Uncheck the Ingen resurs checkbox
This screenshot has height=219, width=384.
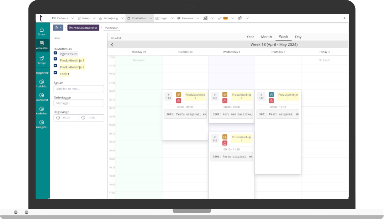[55, 53]
